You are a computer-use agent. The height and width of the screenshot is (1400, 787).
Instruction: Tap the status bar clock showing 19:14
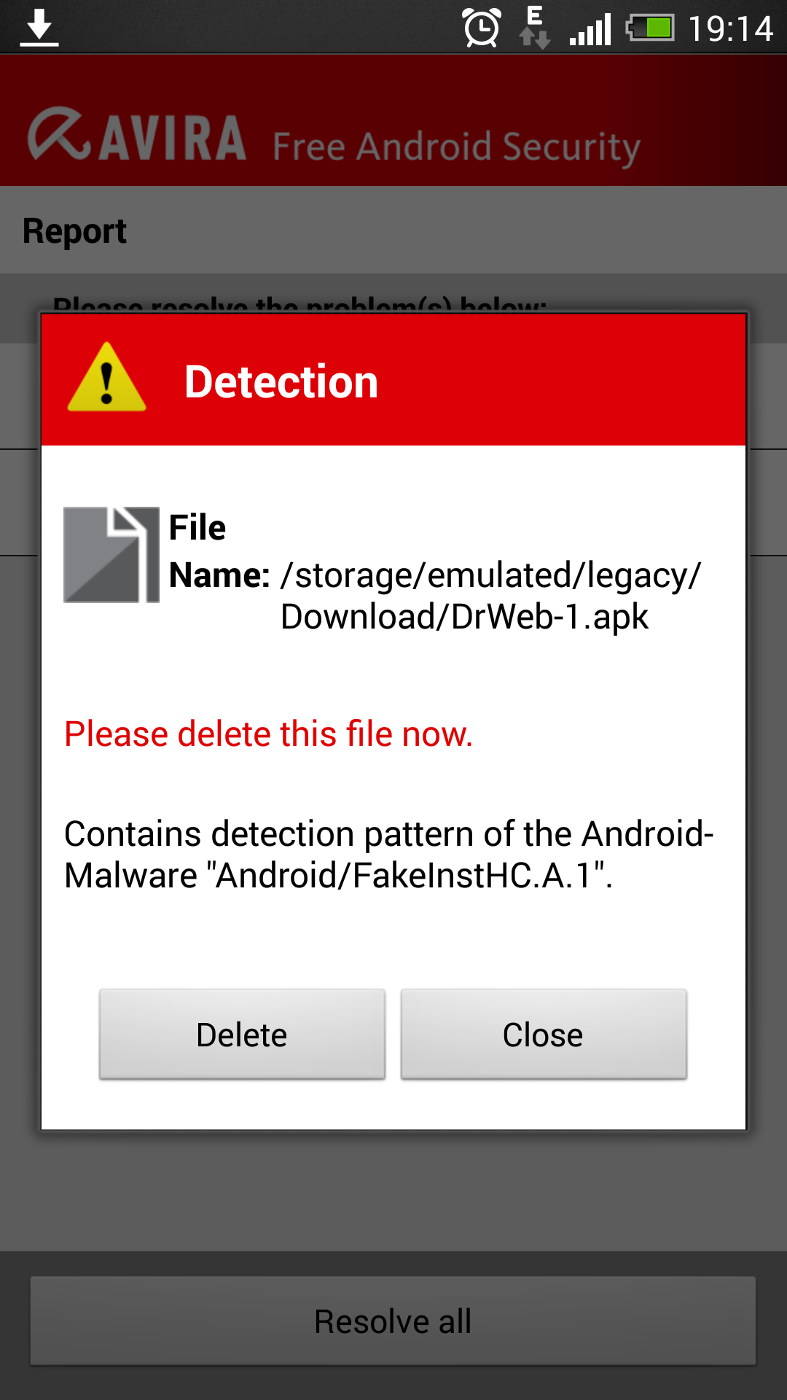730,29
